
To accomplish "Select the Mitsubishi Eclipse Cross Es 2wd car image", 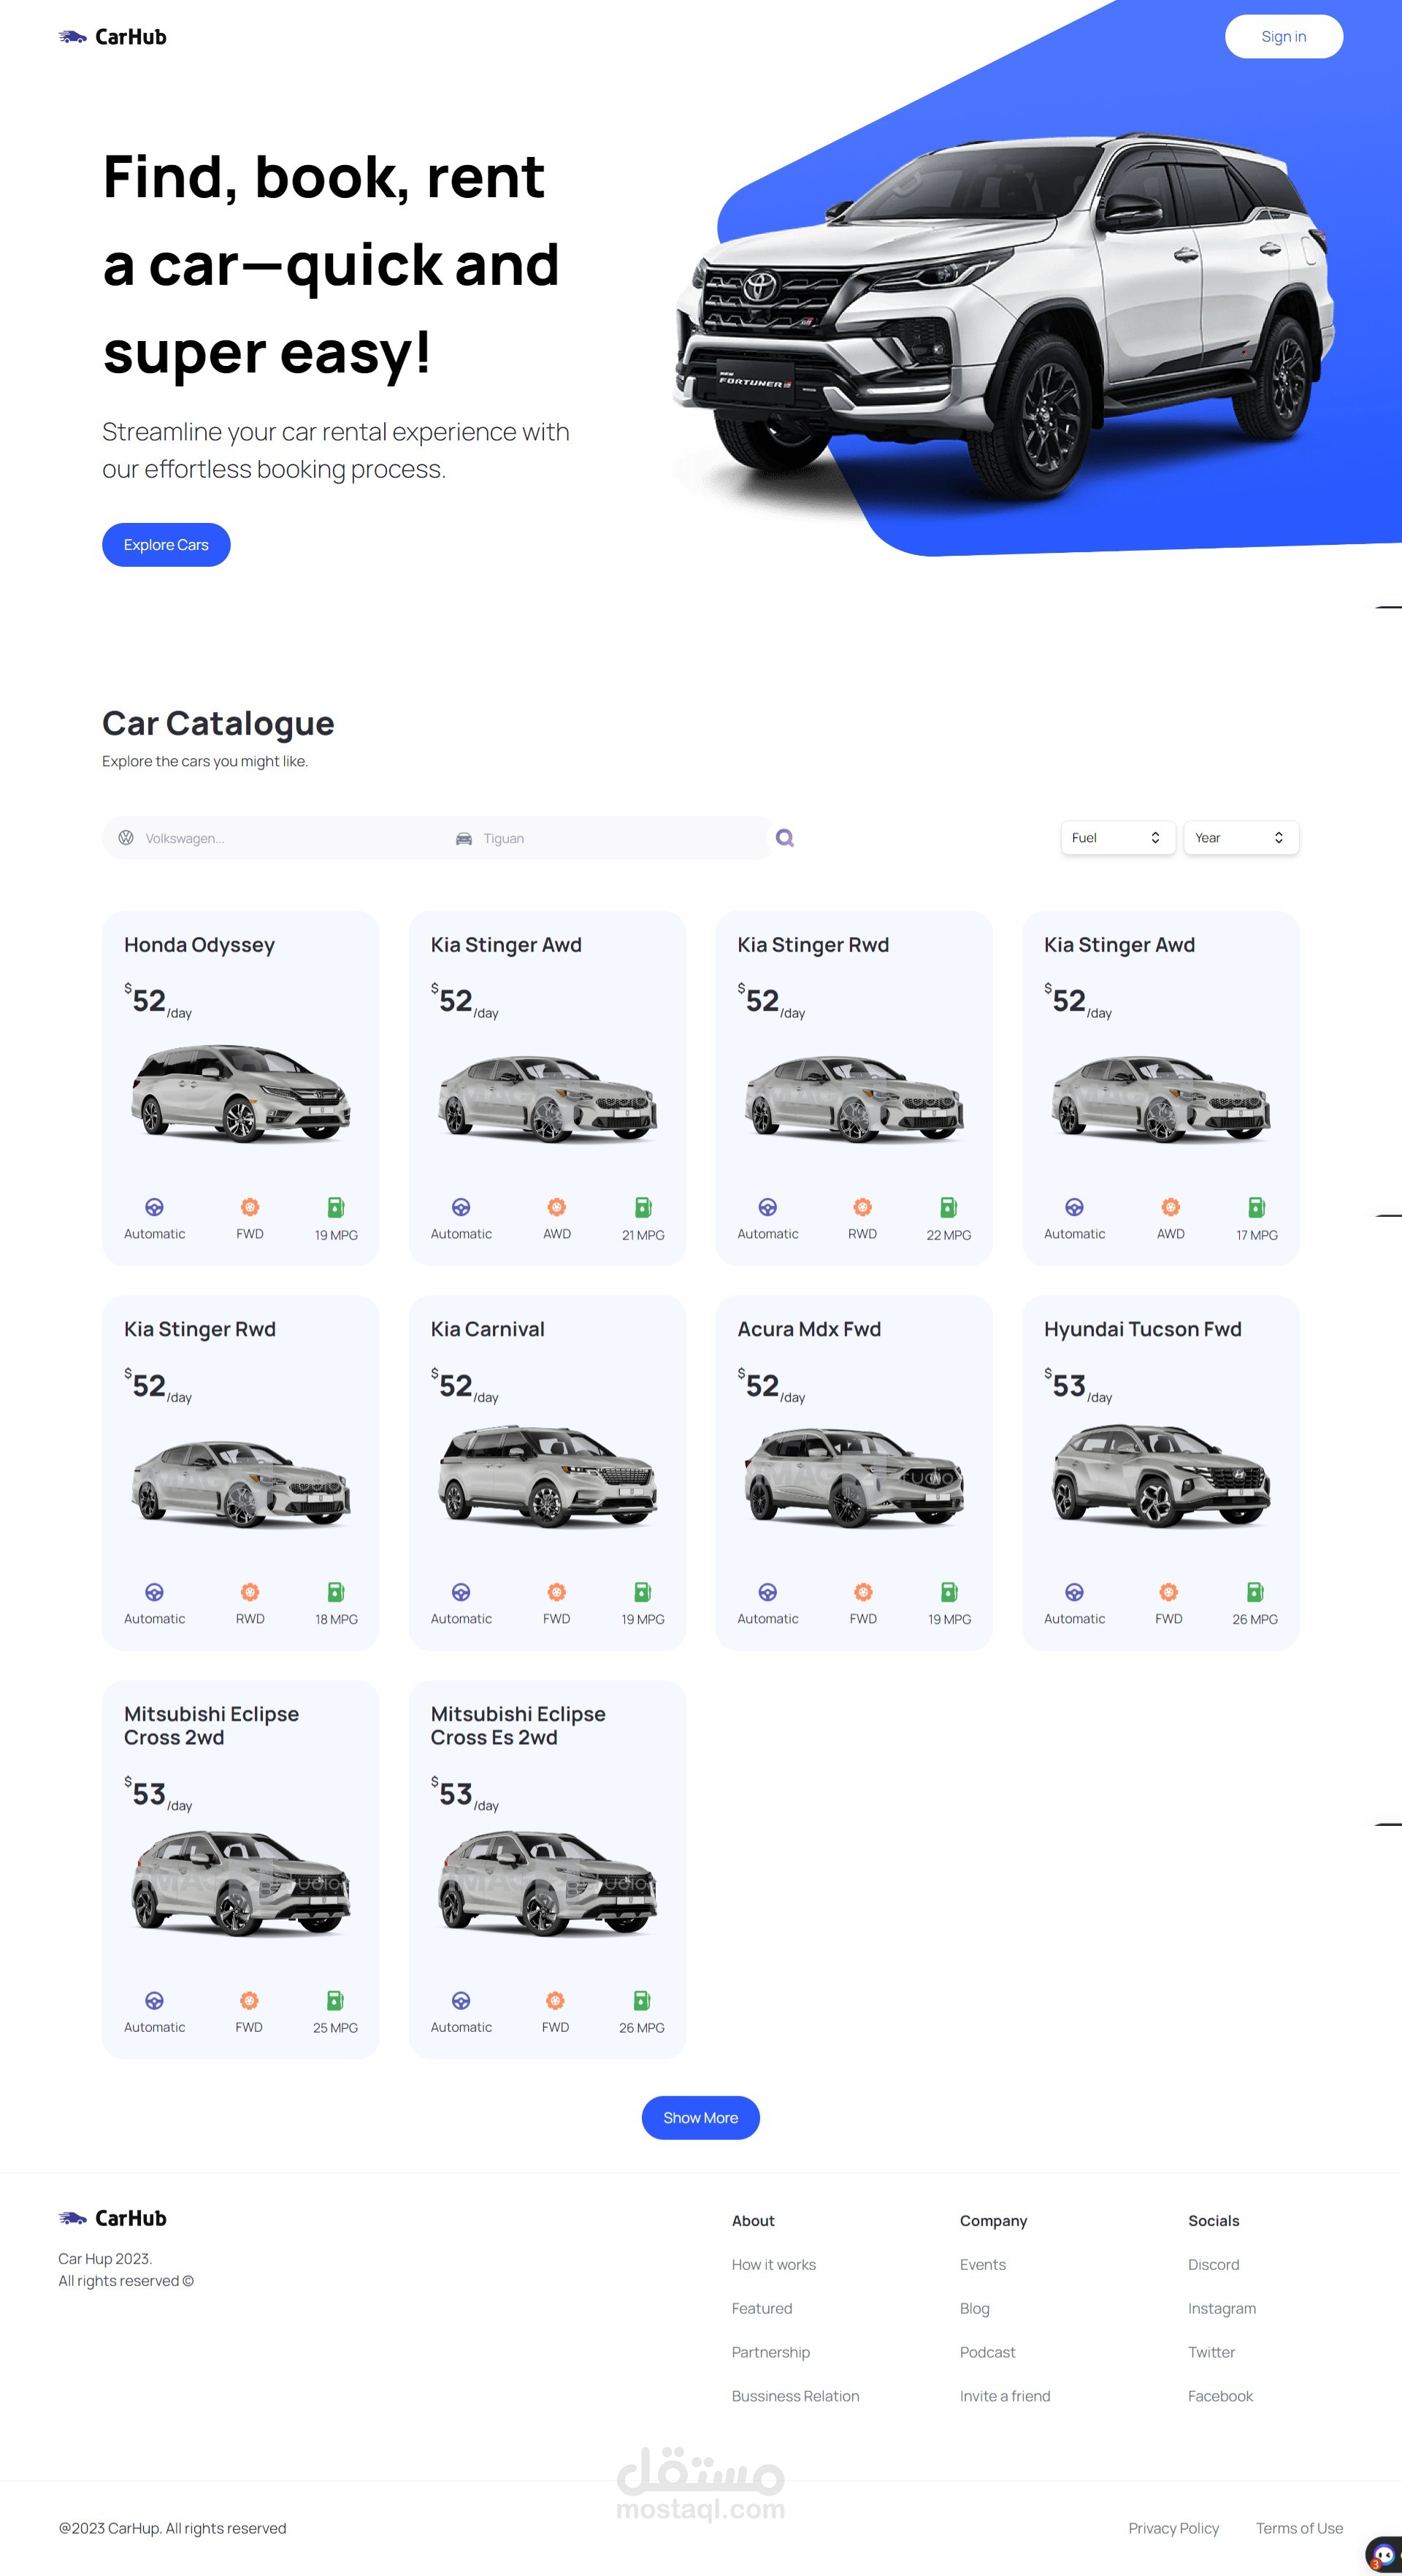I will click(x=547, y=1882).
